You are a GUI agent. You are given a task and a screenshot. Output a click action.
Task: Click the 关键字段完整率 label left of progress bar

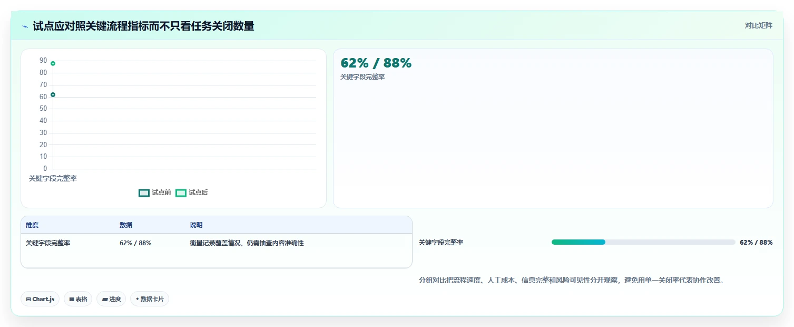click(x=441, y=243)
